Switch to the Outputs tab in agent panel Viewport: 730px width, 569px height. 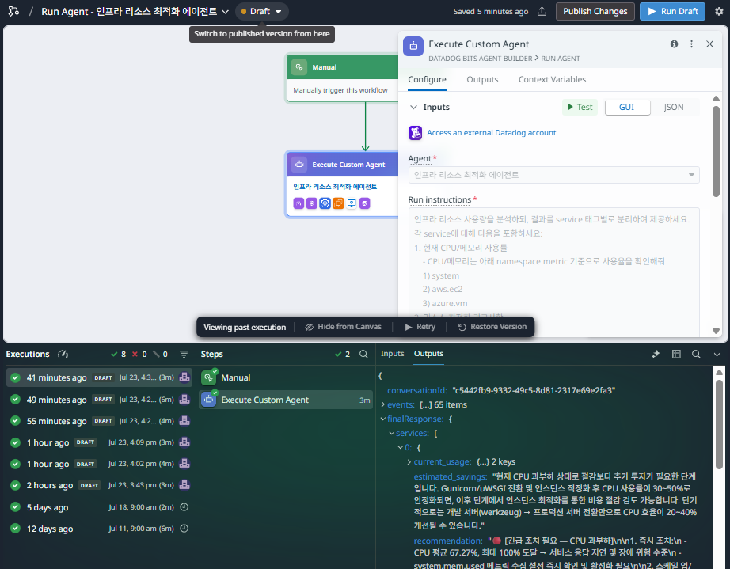482,80
